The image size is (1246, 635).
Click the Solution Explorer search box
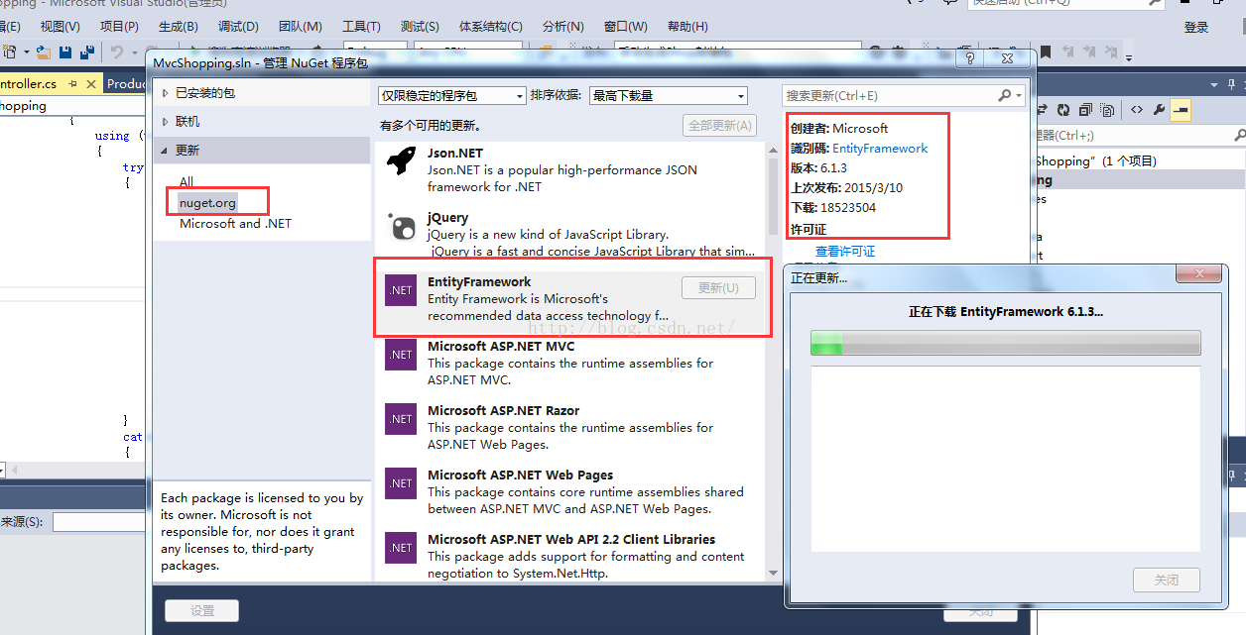click(x=1139, y=135)
